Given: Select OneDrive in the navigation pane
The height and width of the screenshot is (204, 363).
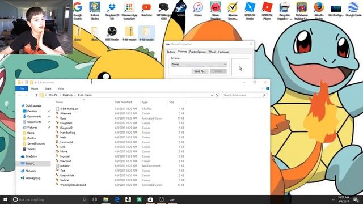Looking at the screenshot, I should coord(31,156).
